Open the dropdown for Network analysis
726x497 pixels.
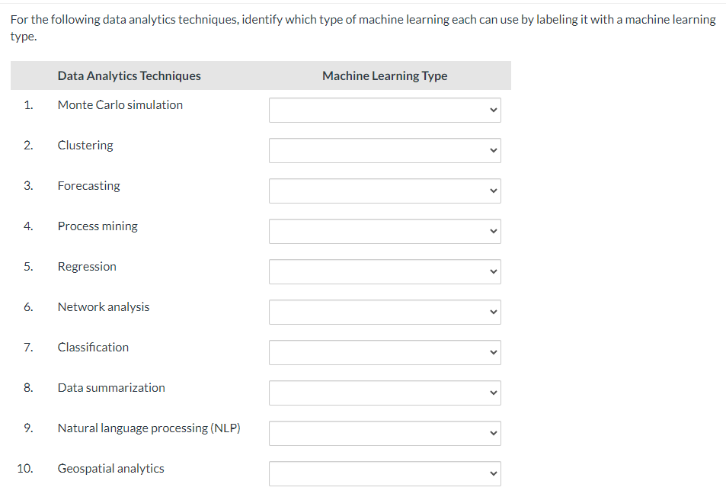(384, 312)
